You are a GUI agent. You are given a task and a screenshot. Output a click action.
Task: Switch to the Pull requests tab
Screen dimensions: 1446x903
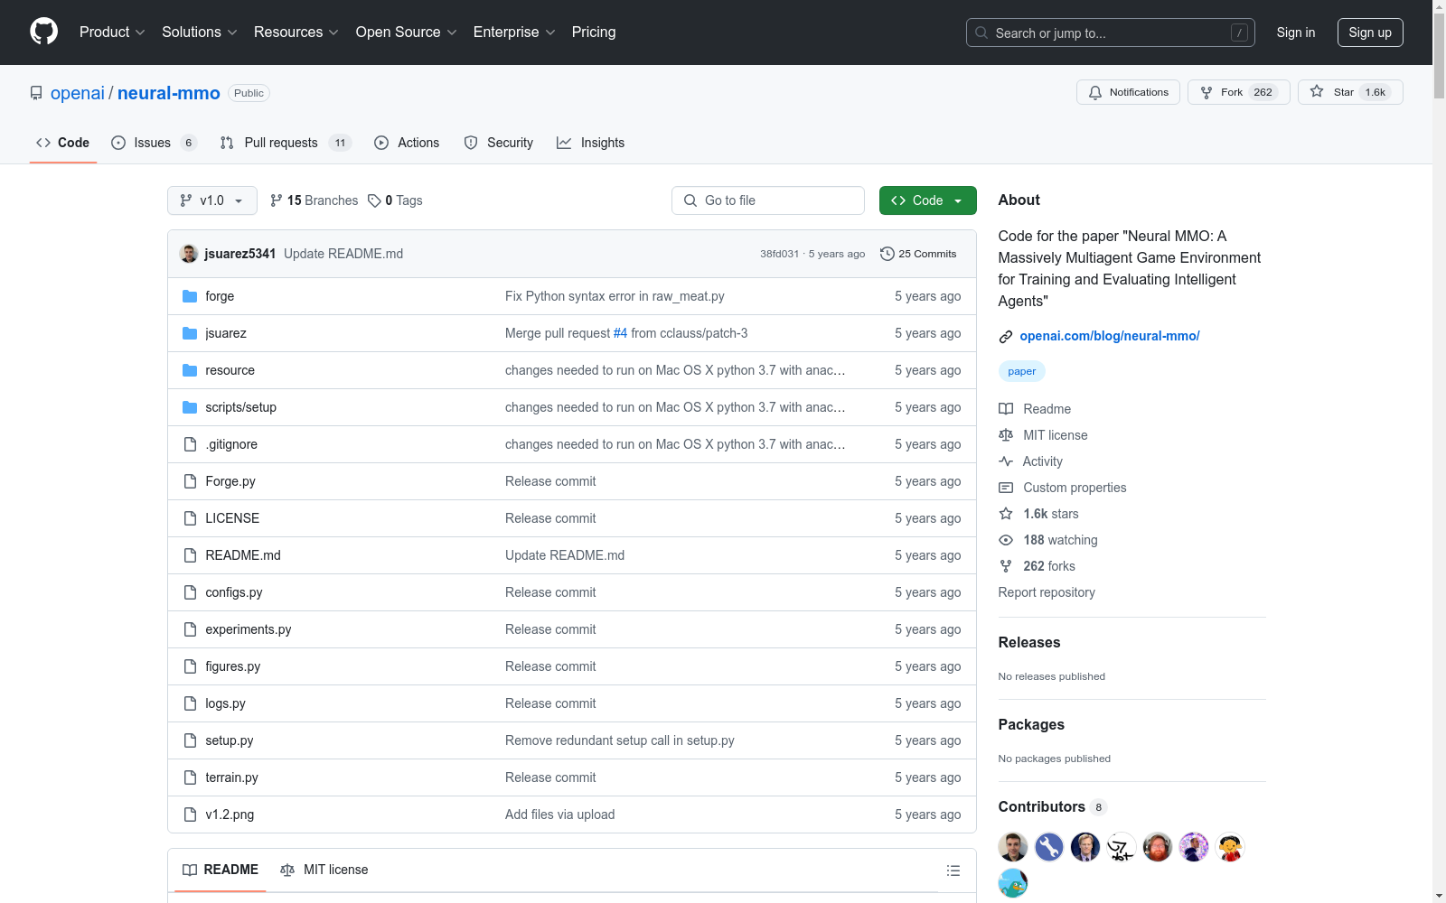[286, 143]
